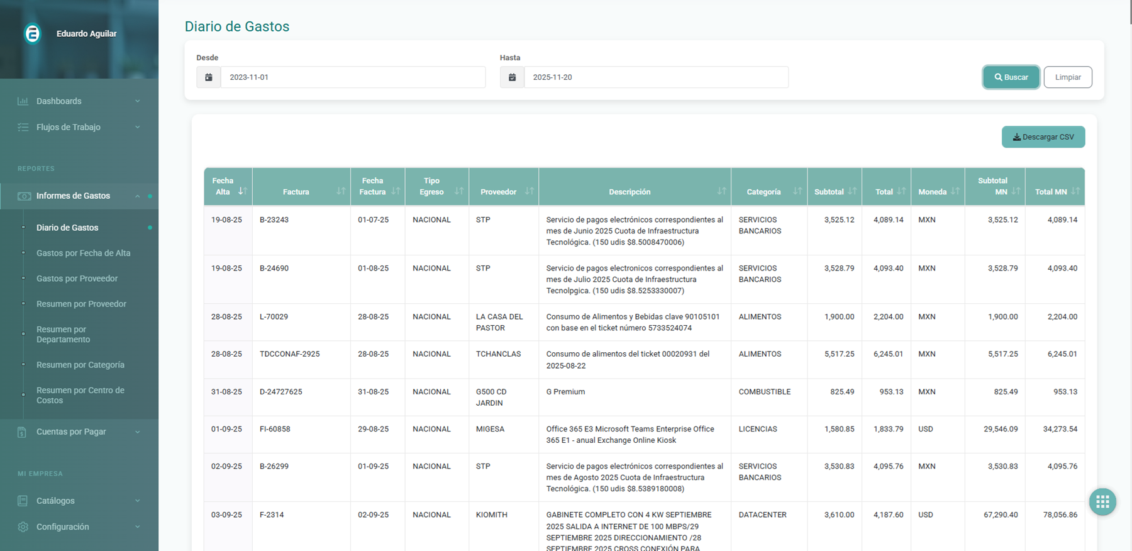Open the floating apps grid icon

click(x=1102, y=502)
